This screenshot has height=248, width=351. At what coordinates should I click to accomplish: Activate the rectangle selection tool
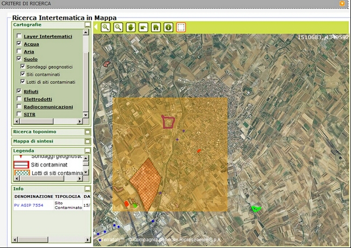(181, 28)
